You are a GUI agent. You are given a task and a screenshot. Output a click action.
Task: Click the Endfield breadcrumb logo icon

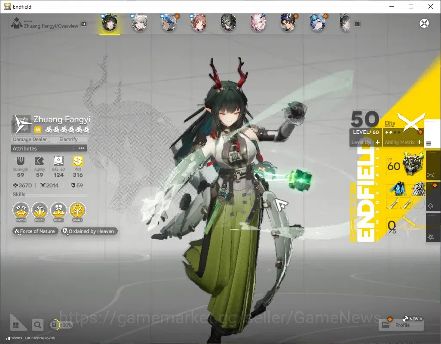tap(16, 23)
